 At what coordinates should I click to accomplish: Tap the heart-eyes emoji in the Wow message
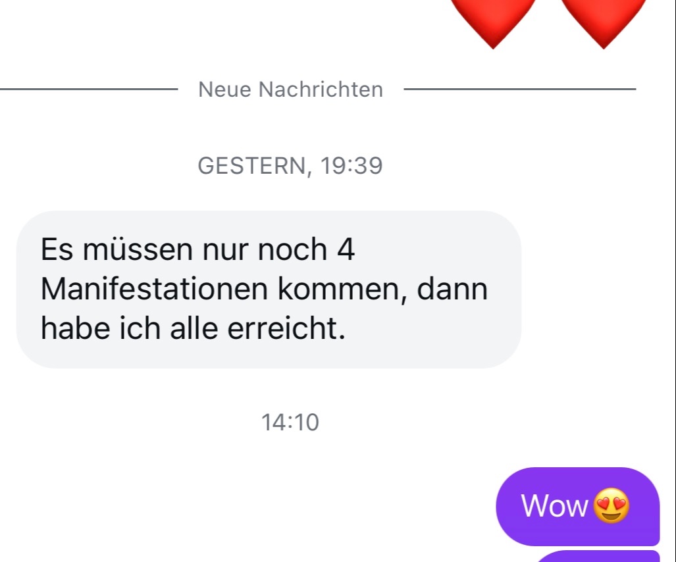pos(611,505)
